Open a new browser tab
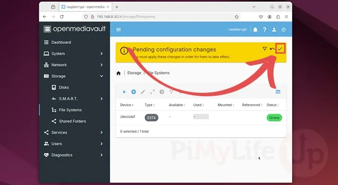Image resolution: width=338 pixels, height=185 pixels. pos(117,7)
